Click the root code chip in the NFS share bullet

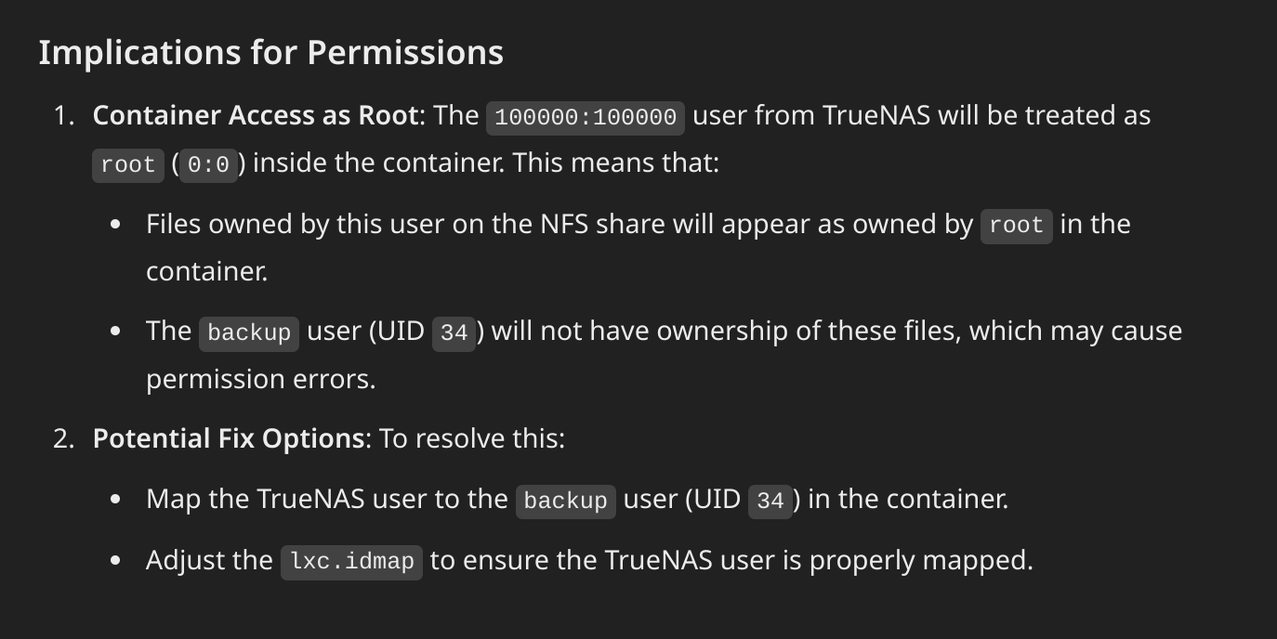pyautogui.click(x=1017, y=226)
